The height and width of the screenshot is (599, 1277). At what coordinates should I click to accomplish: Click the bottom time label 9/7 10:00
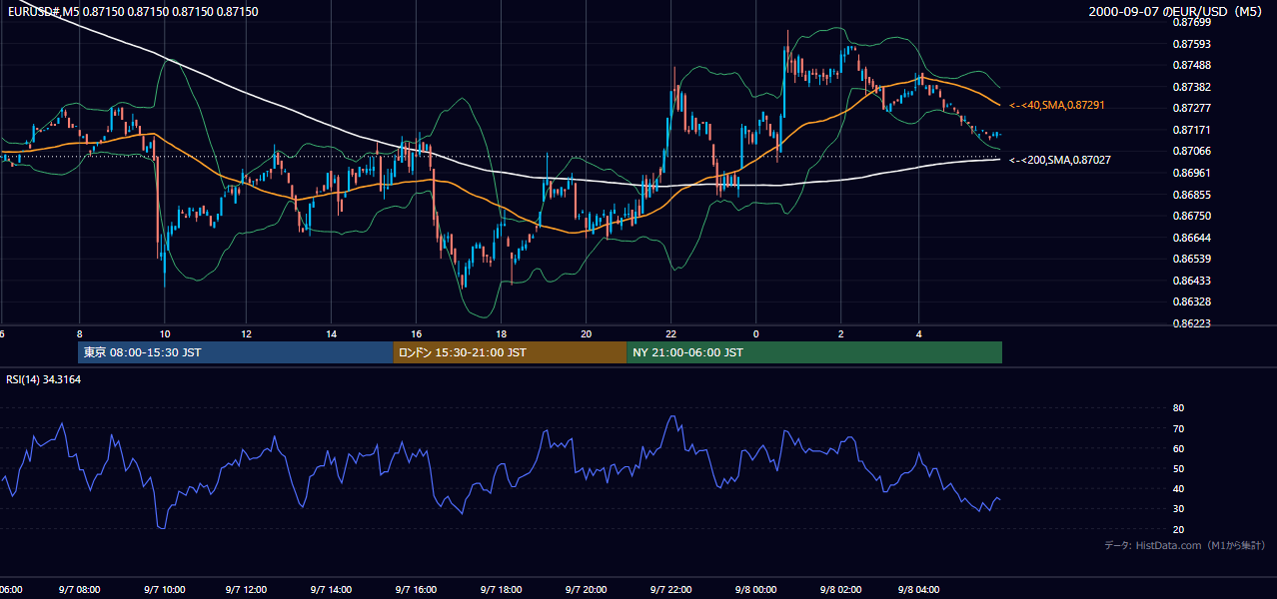tap(164, 590)
